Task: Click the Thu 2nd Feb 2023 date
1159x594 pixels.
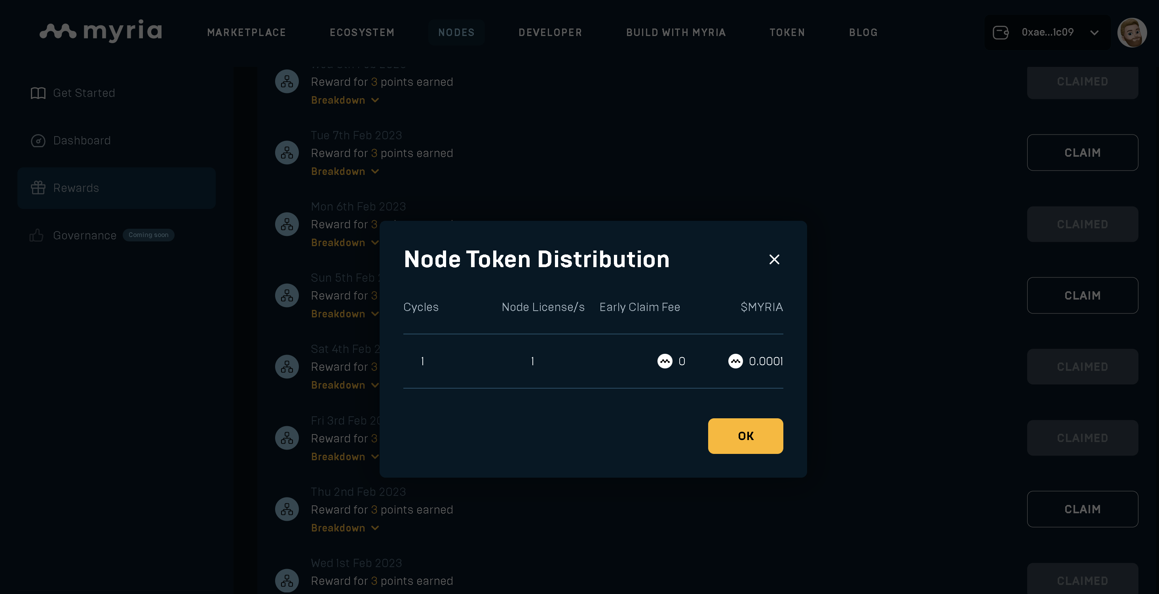Action: coord(358,492)
